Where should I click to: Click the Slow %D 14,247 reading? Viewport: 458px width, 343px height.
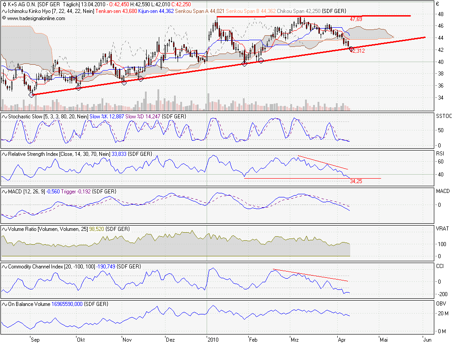[143, 117]
